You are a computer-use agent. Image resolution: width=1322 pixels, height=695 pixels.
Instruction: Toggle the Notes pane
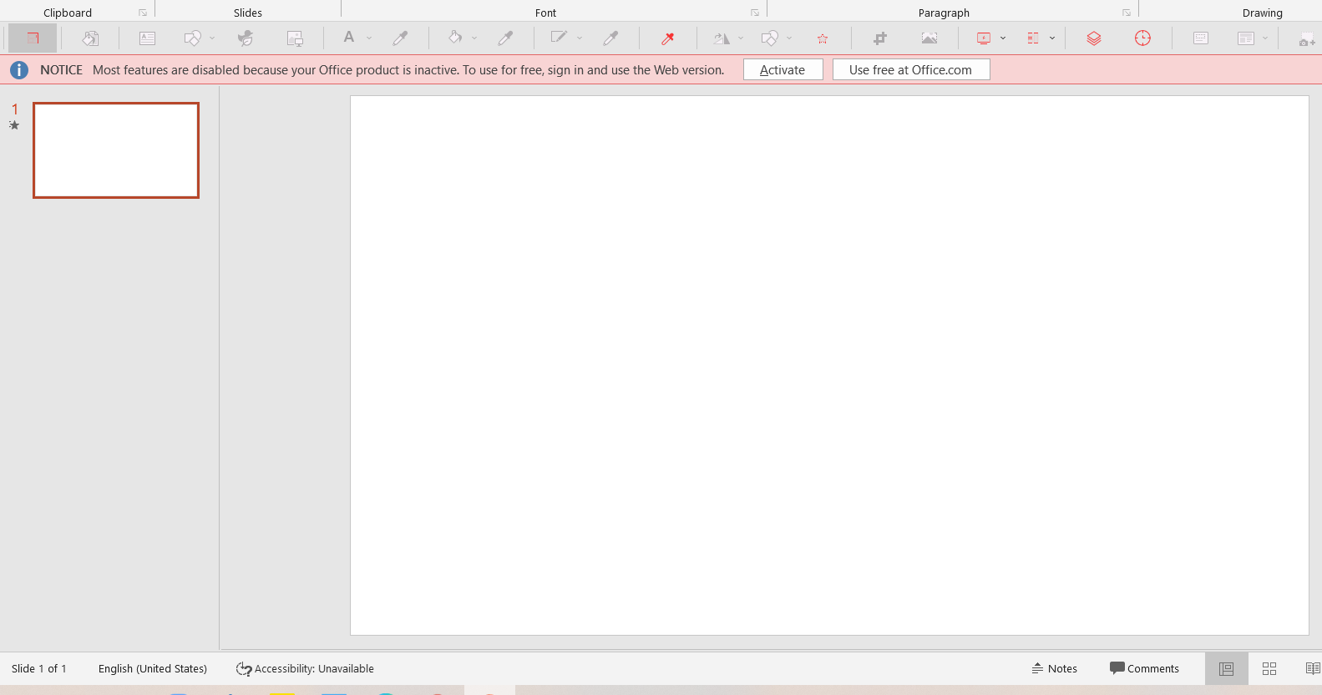point(1055,668)
